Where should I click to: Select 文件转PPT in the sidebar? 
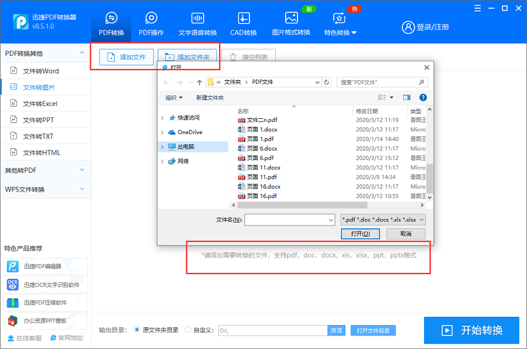(x=46, y=119)
